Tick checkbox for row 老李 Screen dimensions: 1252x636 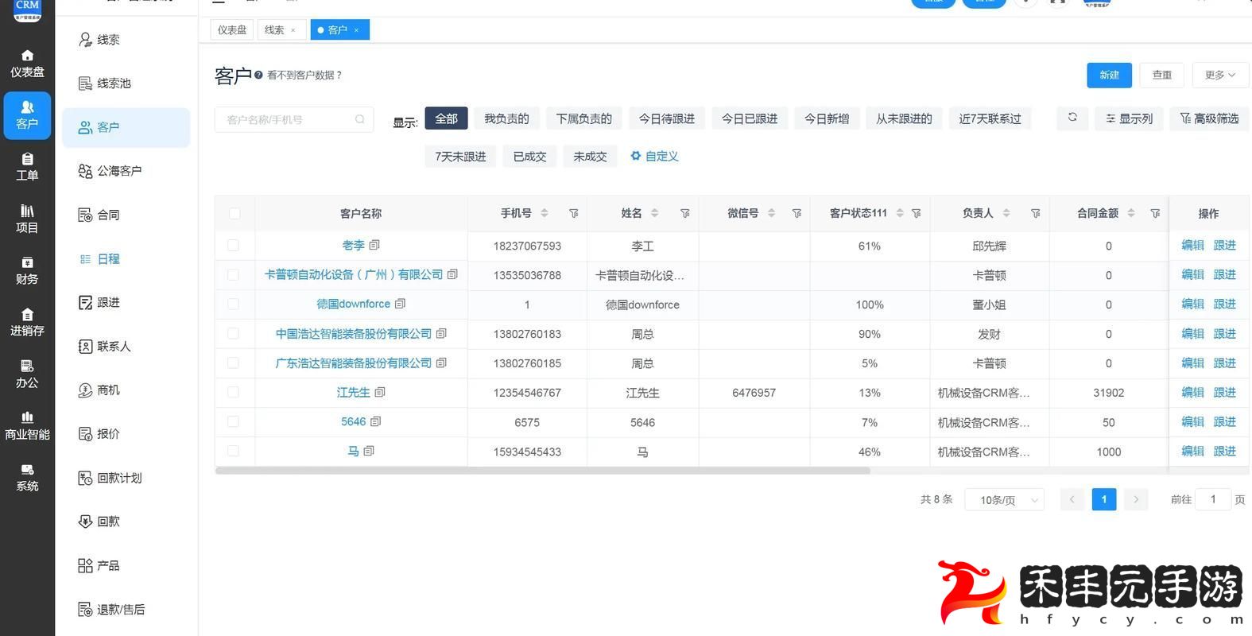(233, 246)
